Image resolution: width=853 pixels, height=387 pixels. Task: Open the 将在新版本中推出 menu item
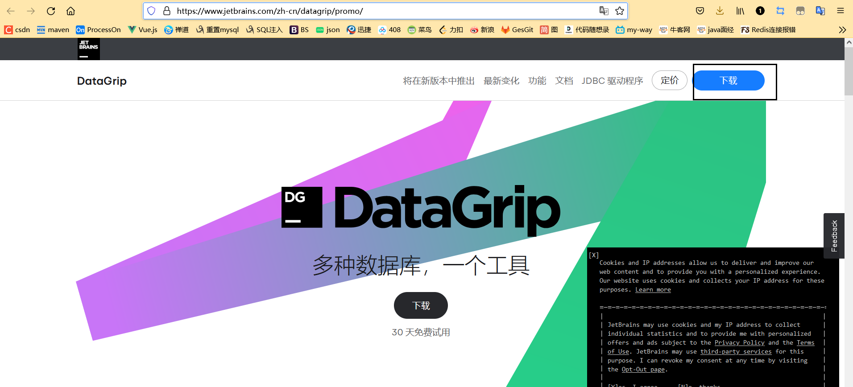tap(439, 81)
